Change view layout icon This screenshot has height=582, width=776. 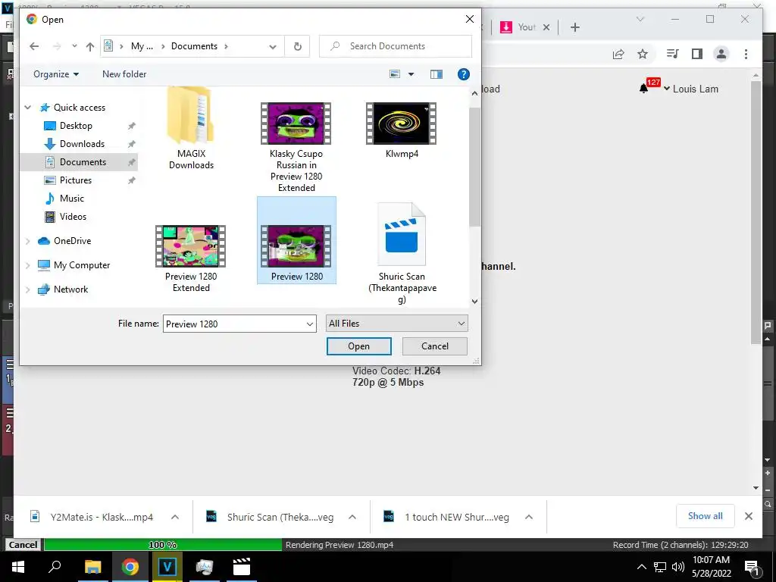pyautogui.click(x=394, y=74)
